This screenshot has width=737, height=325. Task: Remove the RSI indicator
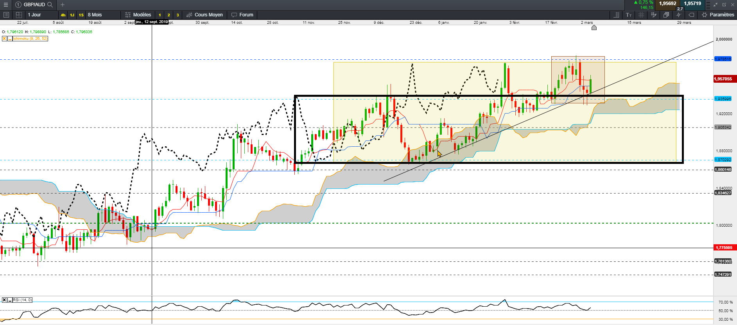[4, 300]
